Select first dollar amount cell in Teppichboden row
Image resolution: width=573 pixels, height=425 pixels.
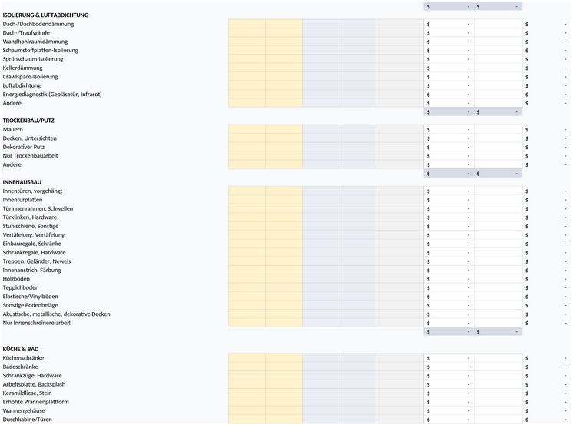pos(449,287)
